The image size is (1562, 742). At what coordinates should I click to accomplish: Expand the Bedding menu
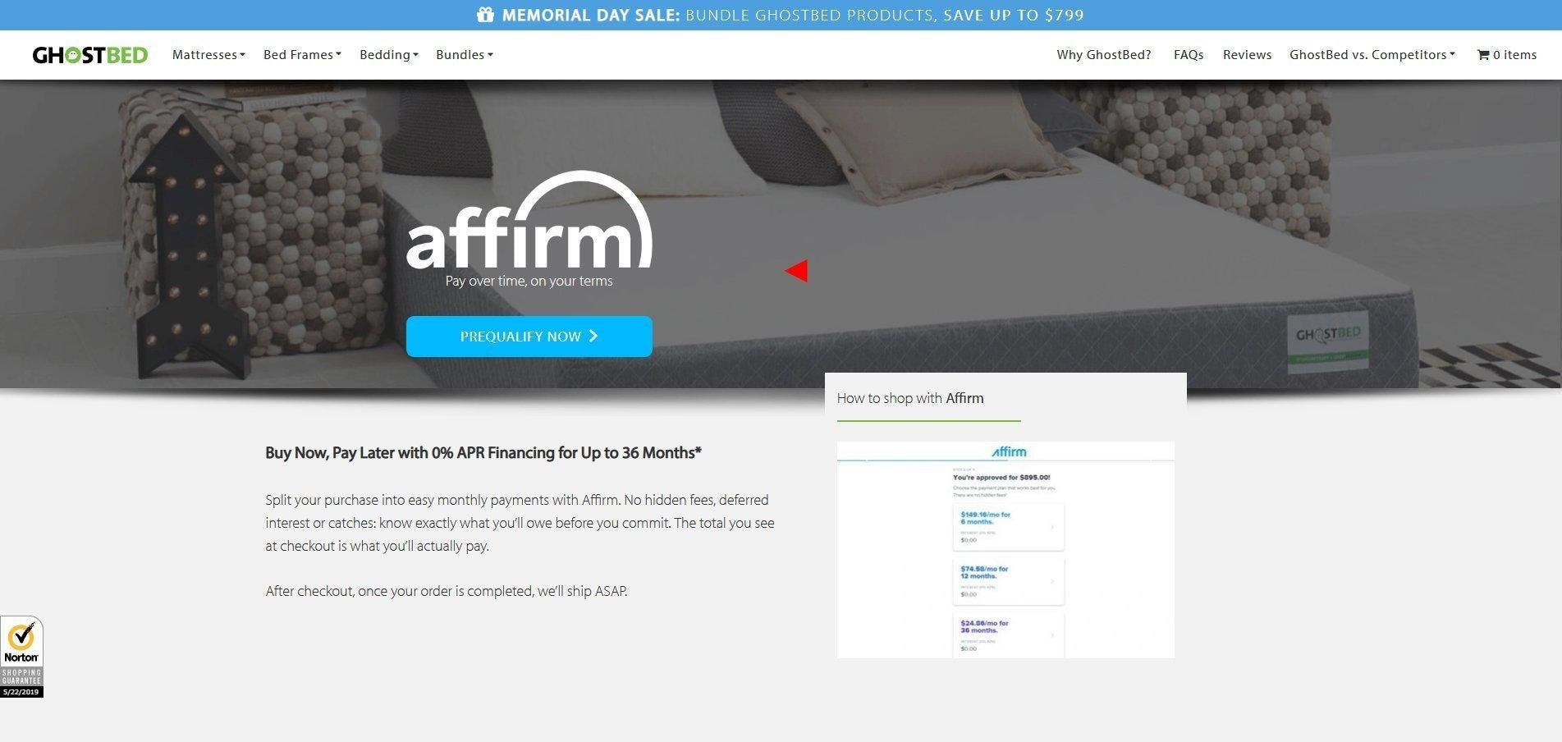pyautogui.click(x=389, y=55)
